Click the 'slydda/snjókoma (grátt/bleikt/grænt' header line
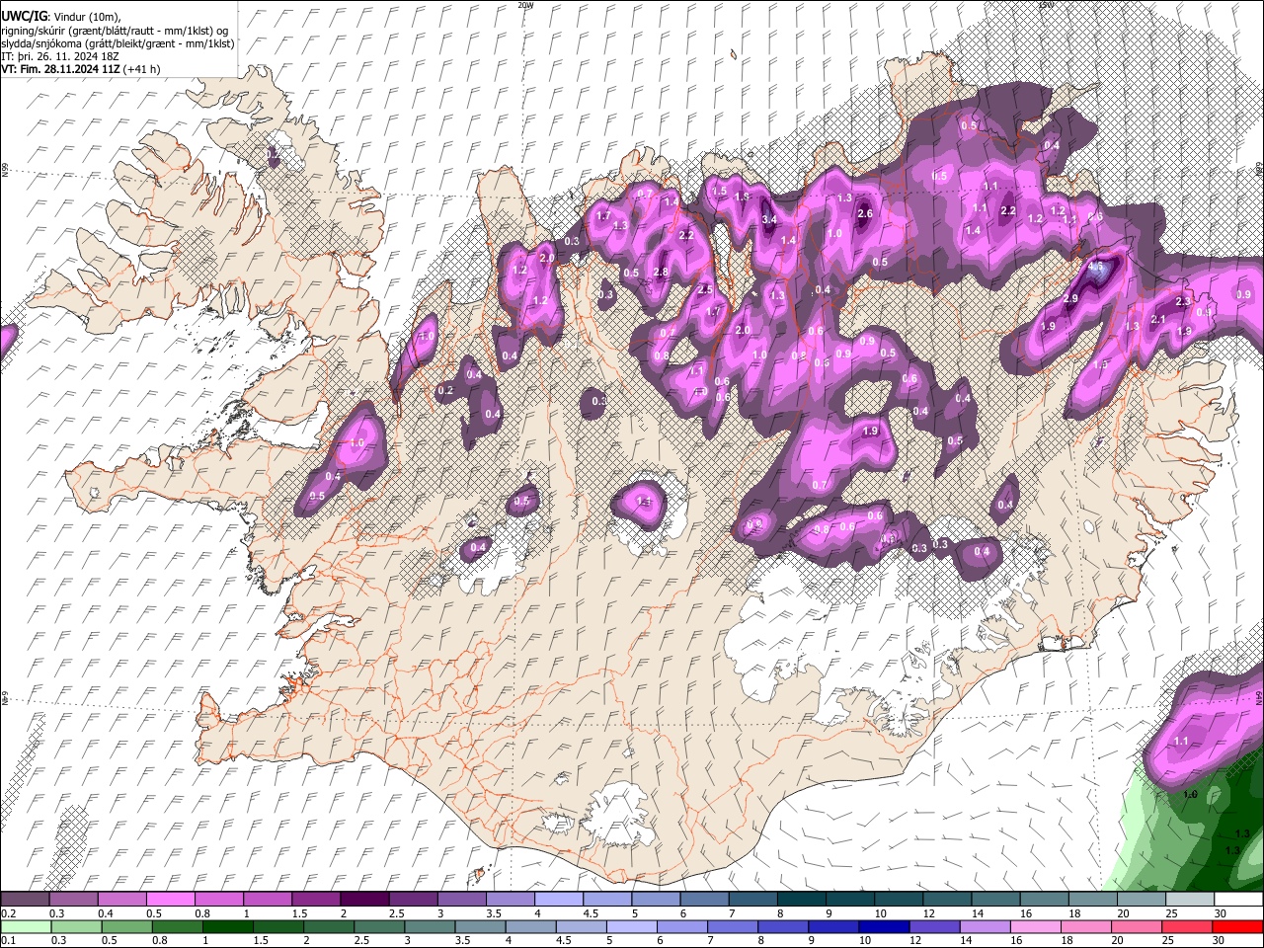The width and height of the screenshot is (1264, 948). [118, 43]
